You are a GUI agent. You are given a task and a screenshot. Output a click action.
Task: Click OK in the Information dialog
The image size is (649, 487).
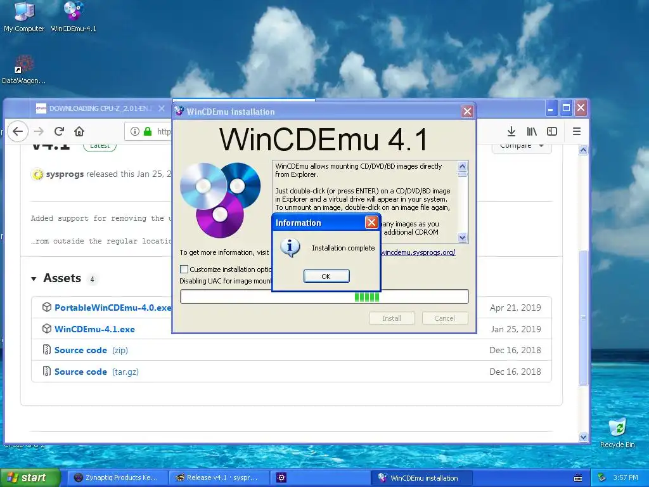[326, 276]
